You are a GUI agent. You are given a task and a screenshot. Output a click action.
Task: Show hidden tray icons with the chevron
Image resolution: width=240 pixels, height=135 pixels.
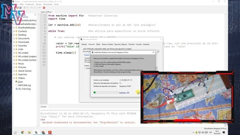click(x=193, y=132)
